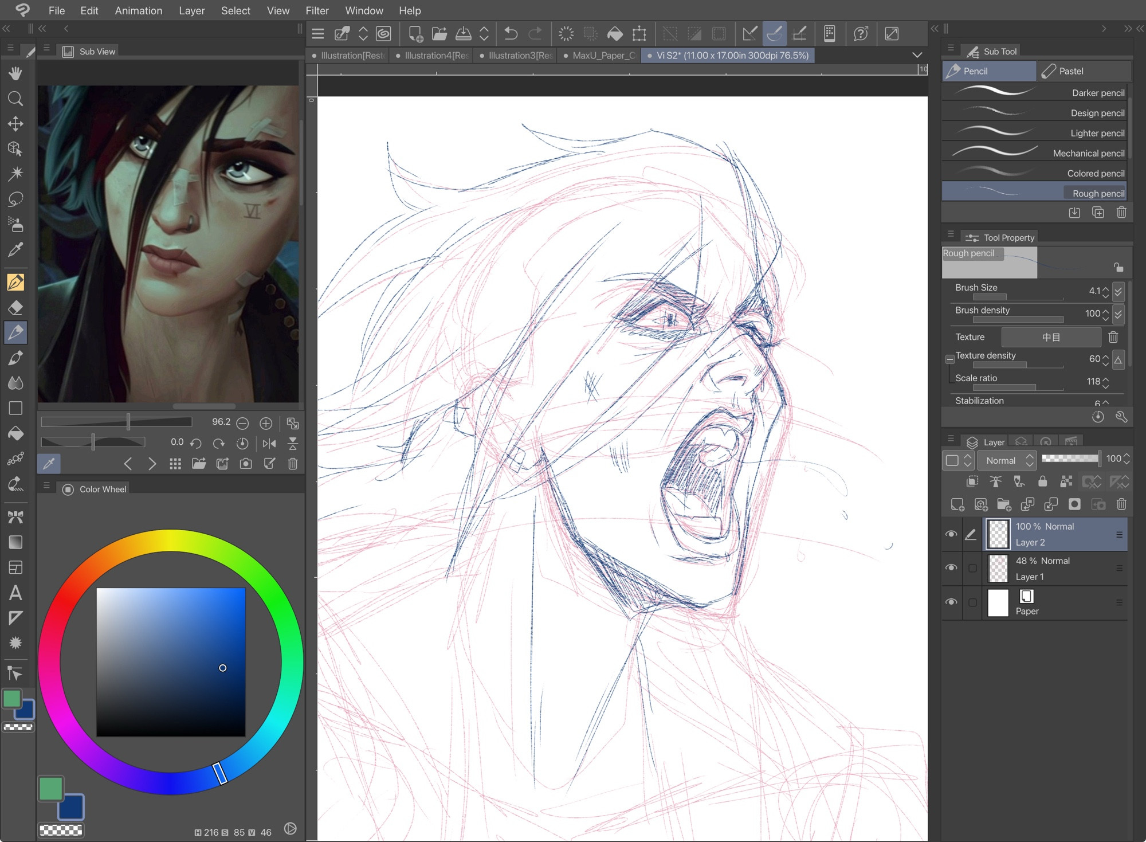Viewport: 1146px width, 842px height.
Task: Click the Redo arrow in command bar
Action: [x=535, y=34]
